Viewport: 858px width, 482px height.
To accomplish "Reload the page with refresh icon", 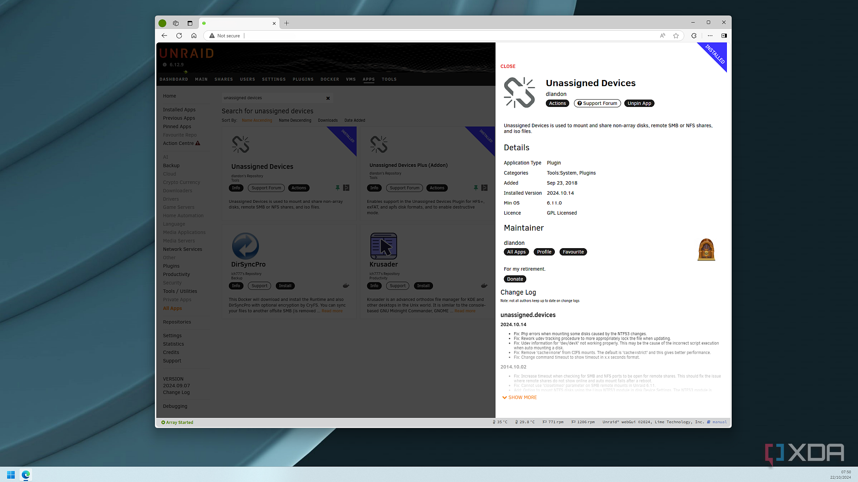I will click(x=179, y=36).
